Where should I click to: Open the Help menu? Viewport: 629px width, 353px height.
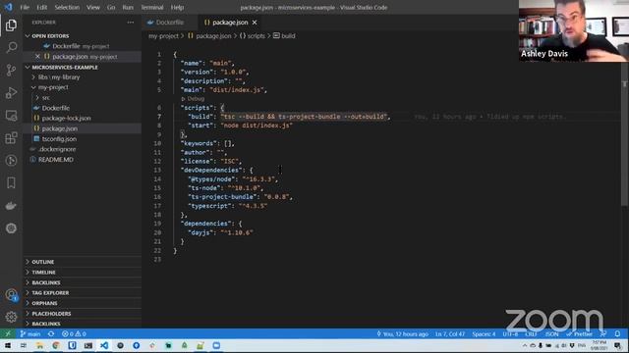point(177,7)
